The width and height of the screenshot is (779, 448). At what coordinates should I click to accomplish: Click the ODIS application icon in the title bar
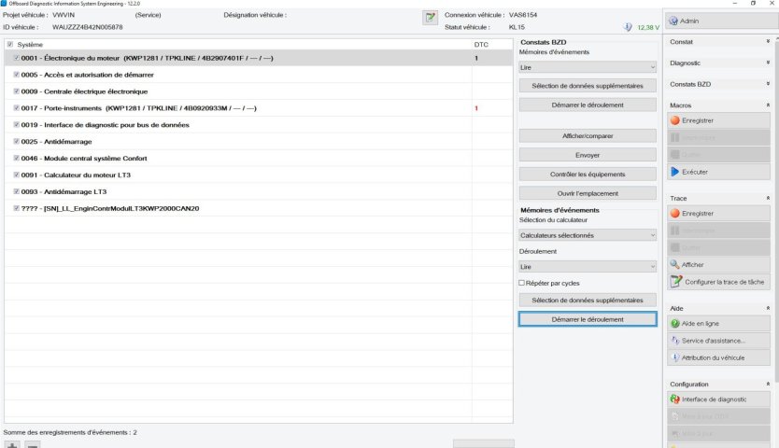pyautogui.click(x=4, y=4)
